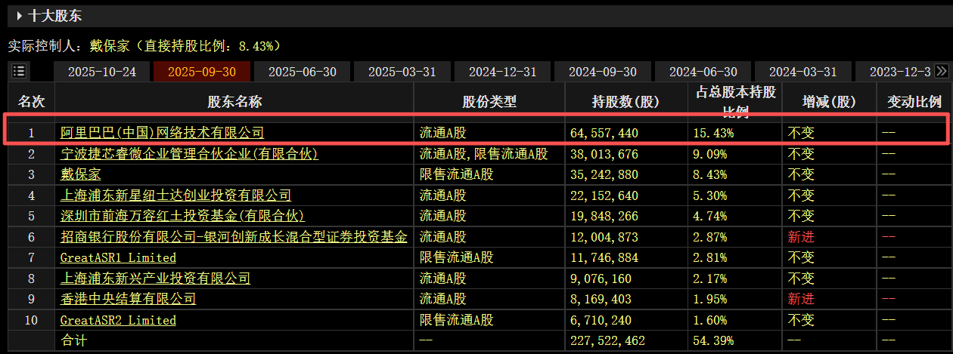Open 阿里巴巴(中国)网络技术有限公司 shareholder link
The height and width of the screenshot is (354, 953).
point(163,133)
